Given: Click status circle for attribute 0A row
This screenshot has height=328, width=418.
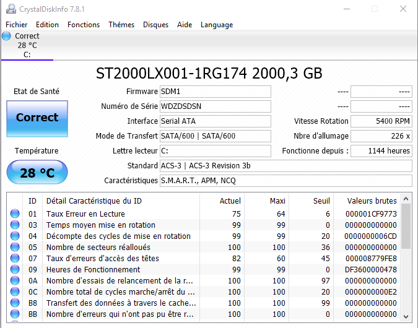Looking at the screenshot, I should [15, 280].
